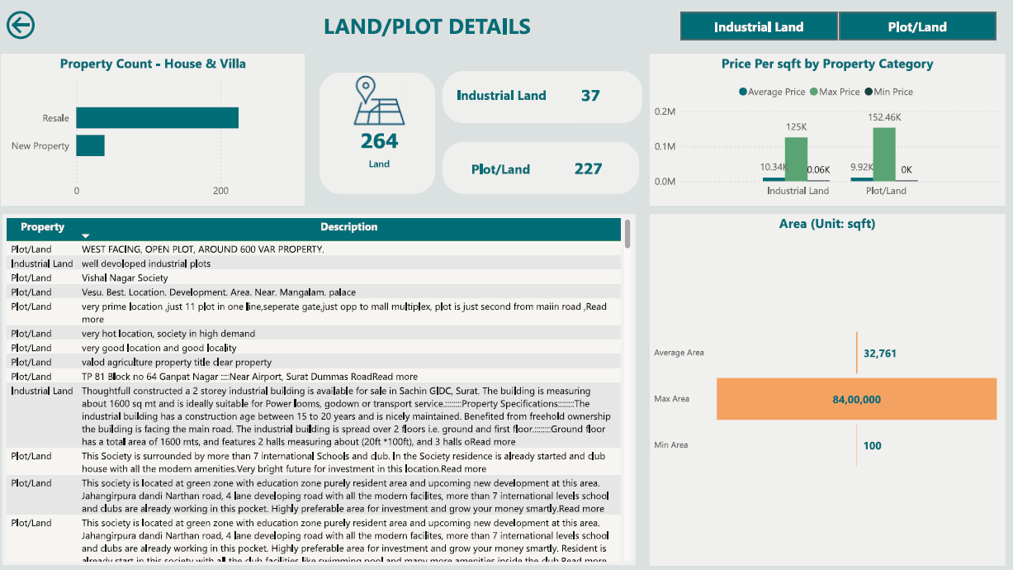Select the Resale bar in Property Count chart
The width and height of the screenshot is (1013, 570).
coord(156,117)
